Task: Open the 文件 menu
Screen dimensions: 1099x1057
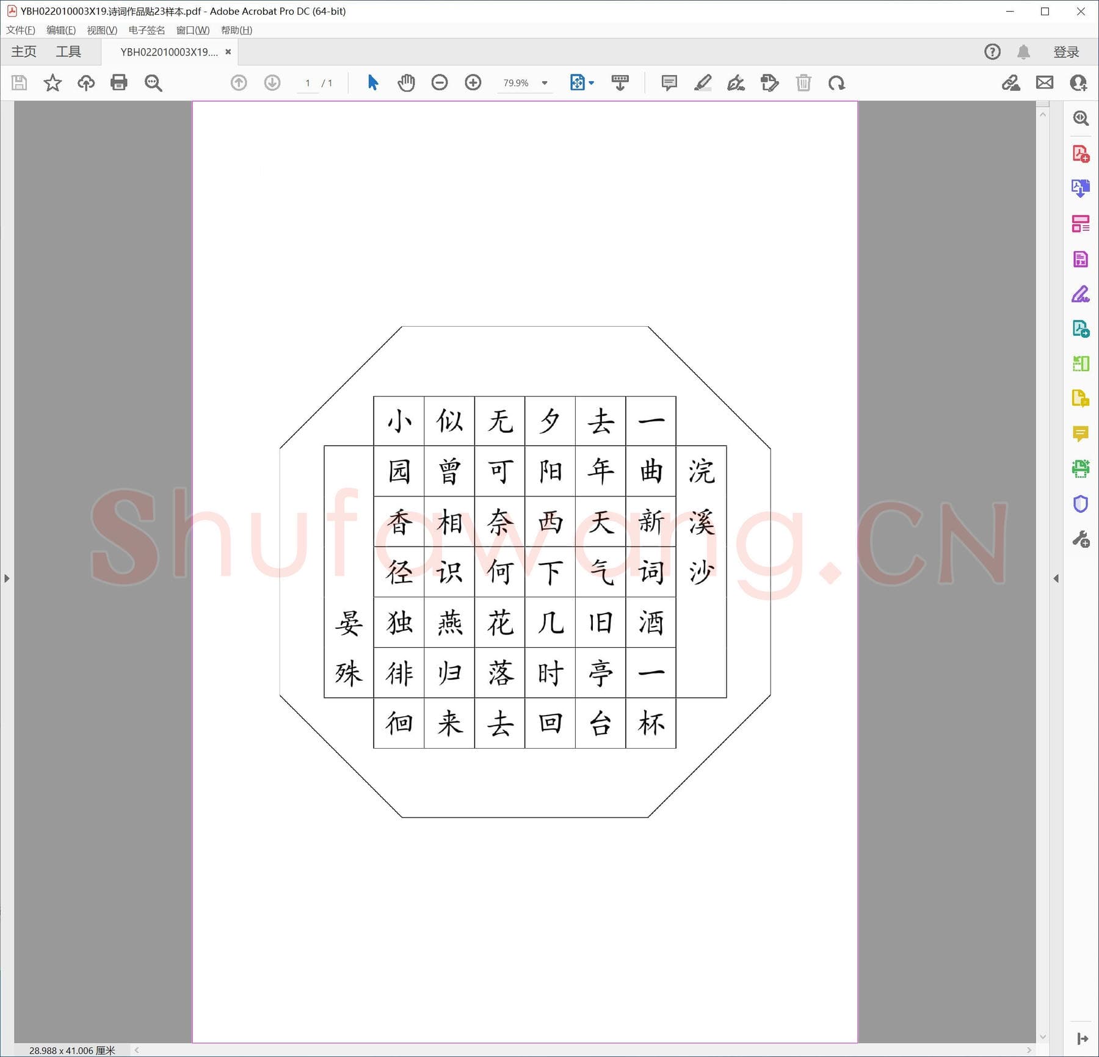Action: coord(21,30)
